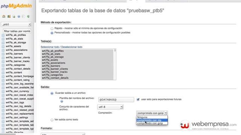
Task: Click the phpMyAdmin logo
Action: click(x=16, y=6)
